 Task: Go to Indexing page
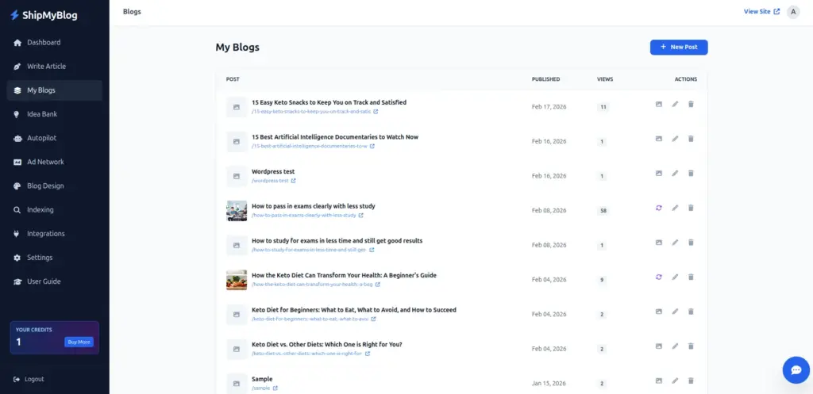coord(55,210)
